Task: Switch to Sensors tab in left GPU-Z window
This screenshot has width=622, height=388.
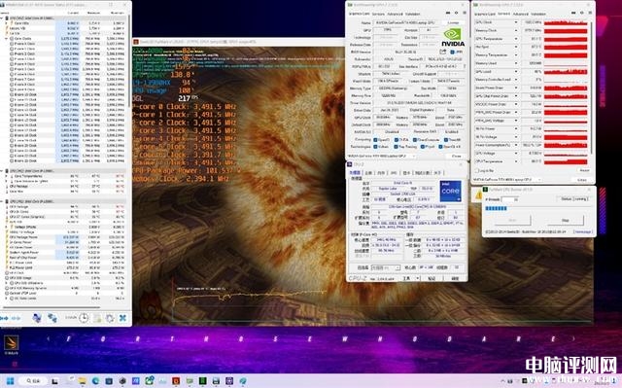Action: (x=378, y=14)
